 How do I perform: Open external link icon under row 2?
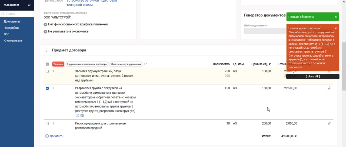pos(77,116)
